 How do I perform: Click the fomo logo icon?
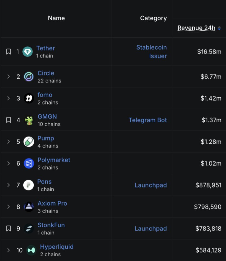pyautogui.click(x=29, y=98)
